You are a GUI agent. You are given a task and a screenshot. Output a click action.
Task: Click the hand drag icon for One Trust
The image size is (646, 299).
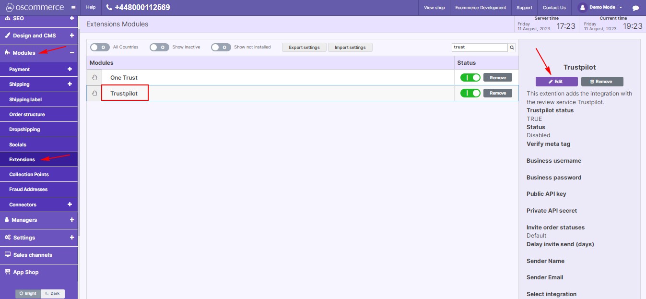(94, 77)
